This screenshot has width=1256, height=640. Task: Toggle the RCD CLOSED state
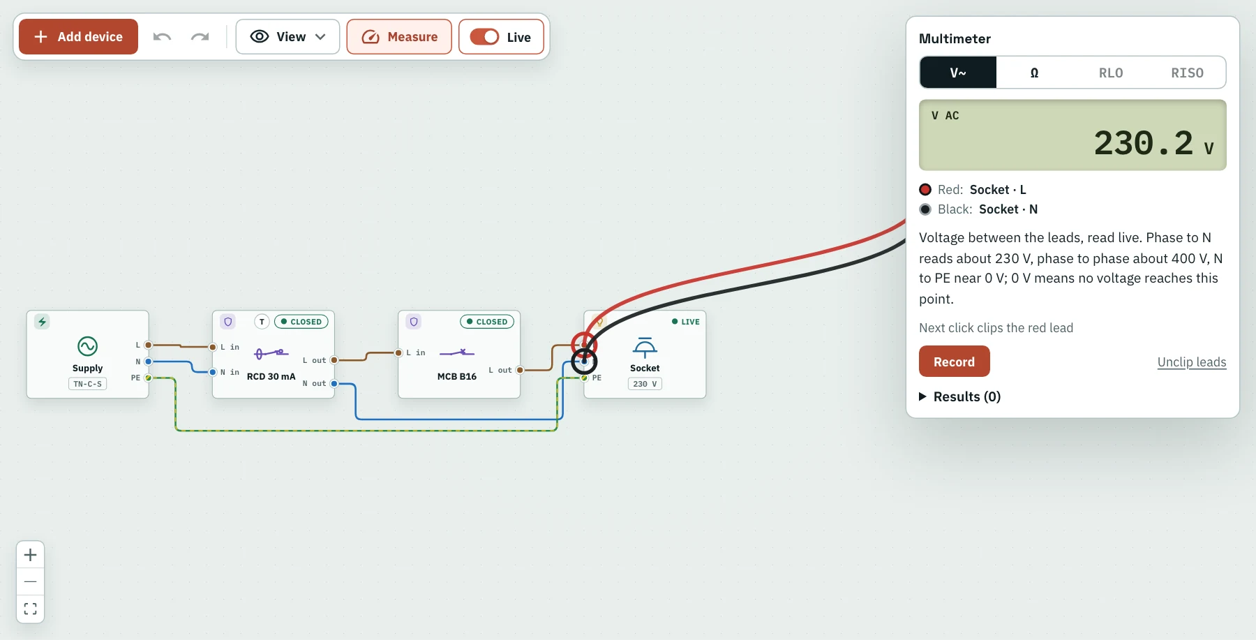[x=301, y=322]
